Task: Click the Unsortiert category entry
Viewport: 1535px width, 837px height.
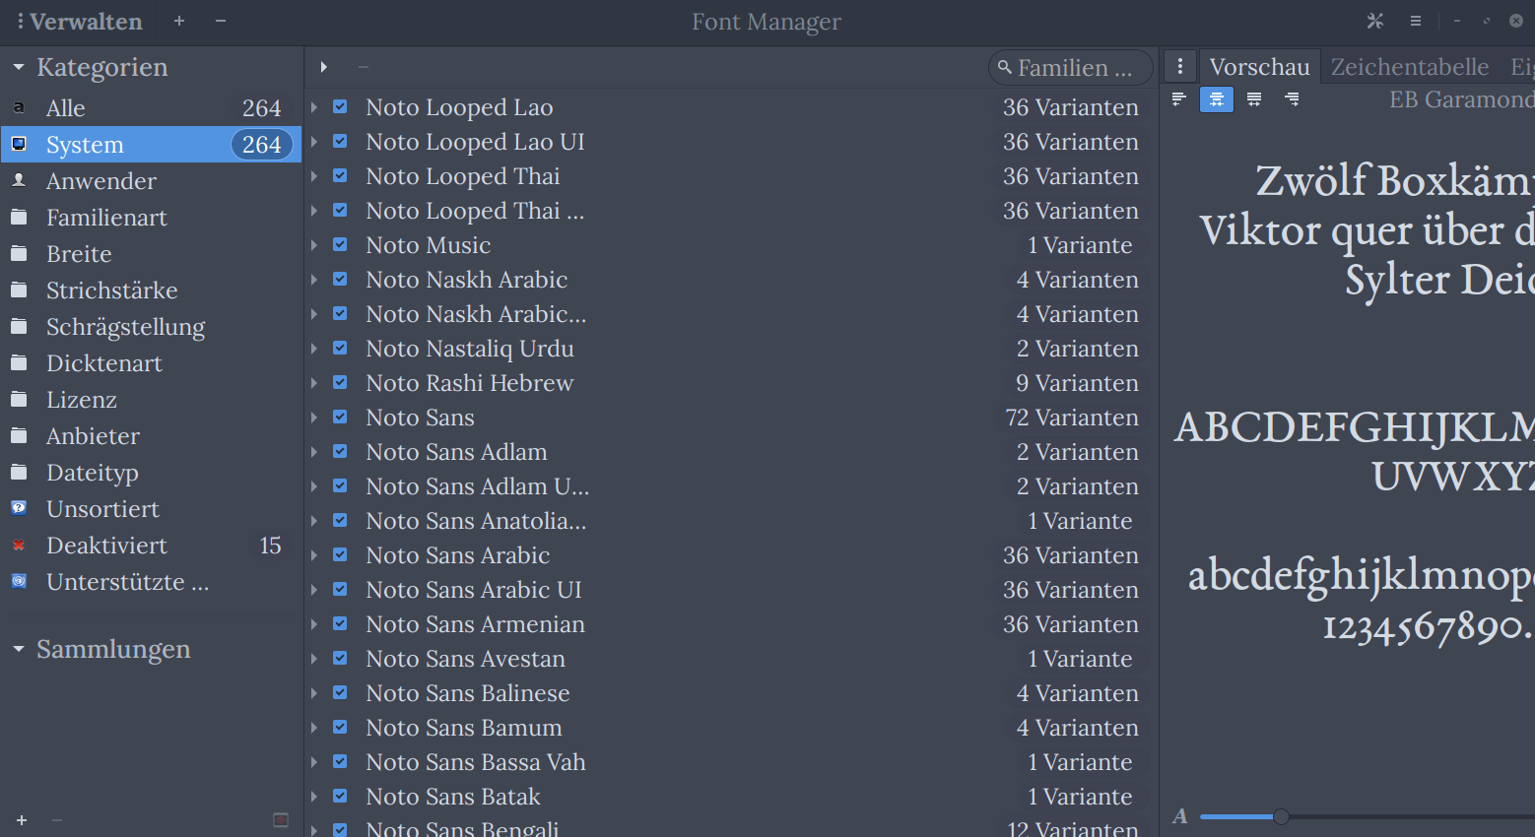Action: [102, 508]
